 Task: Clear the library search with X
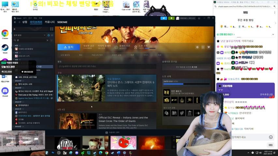pyautogui.click(x=48, y=40)
